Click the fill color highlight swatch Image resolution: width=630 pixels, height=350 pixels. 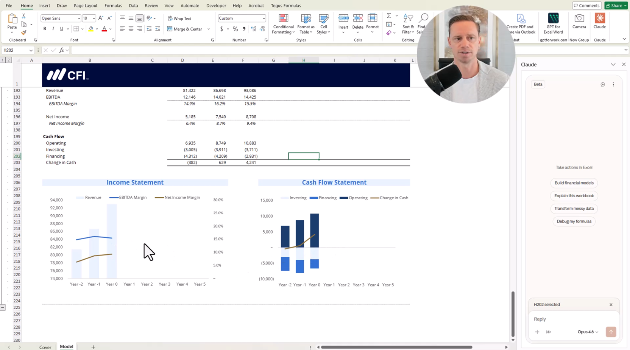(91, 29)
